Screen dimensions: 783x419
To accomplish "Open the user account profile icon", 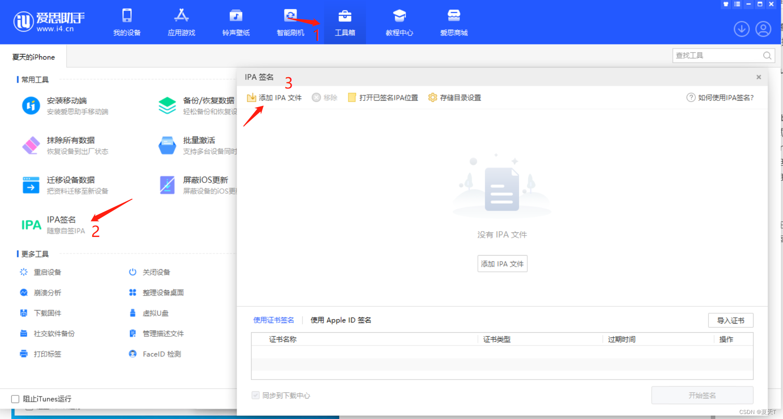I will click(763, 29).
